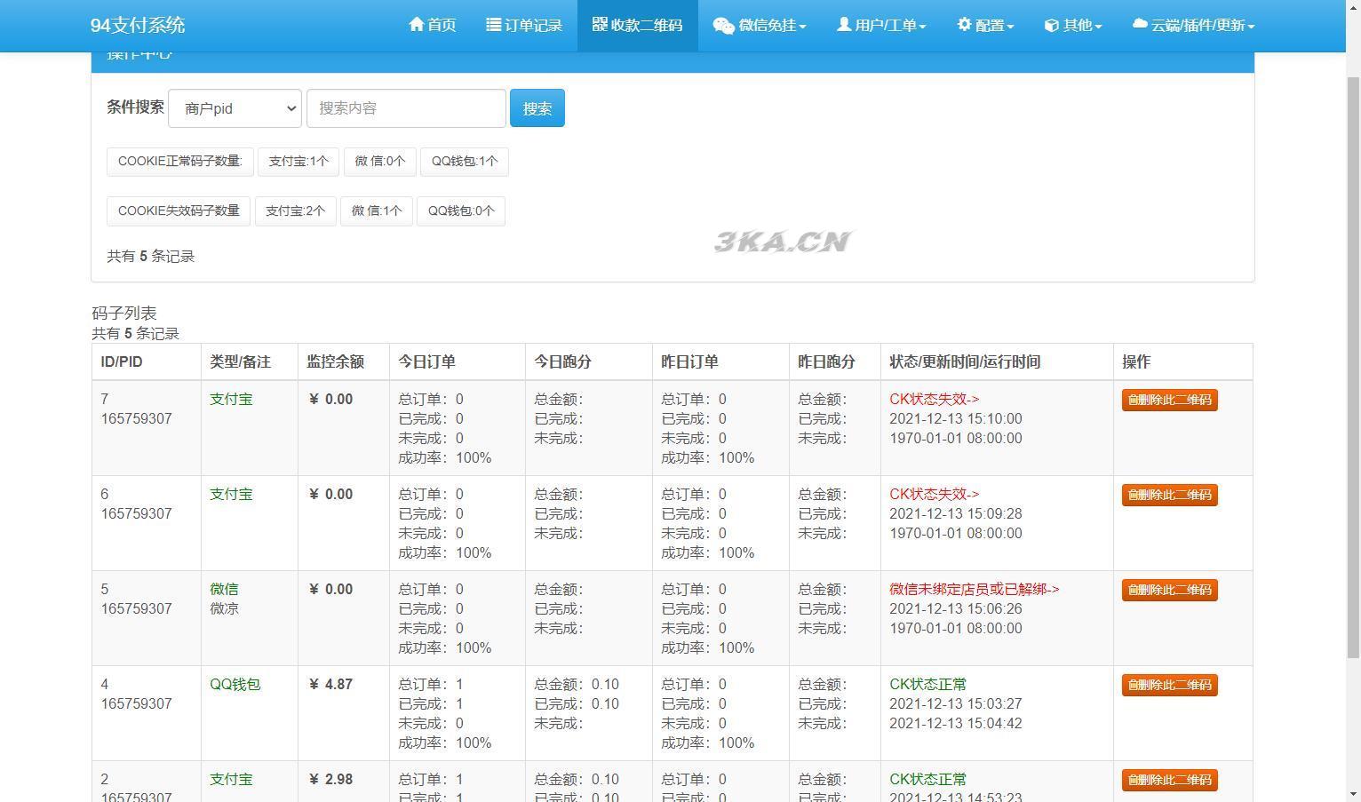Screen dimensions: 1361x802
Task: Click the QQ钱包:0个 button
Action: [461, 211]
